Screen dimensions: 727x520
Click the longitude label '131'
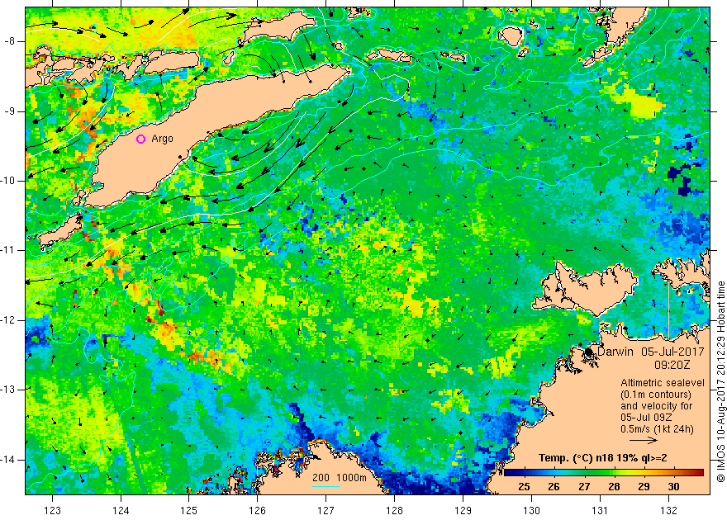(600, 510)
